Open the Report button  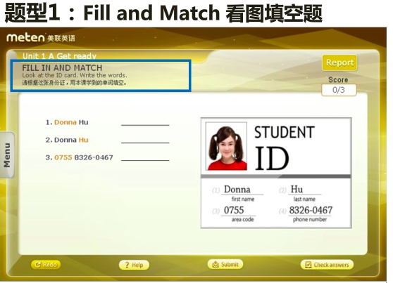click(339, 62)
